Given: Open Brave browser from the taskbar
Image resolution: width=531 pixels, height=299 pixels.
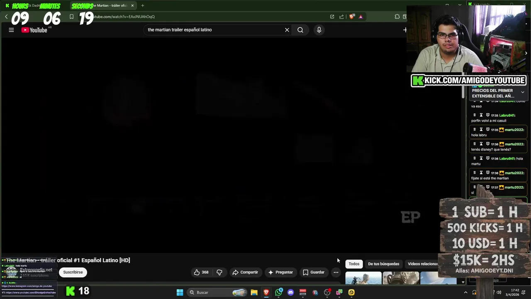Looking at the screenshot, I should pos(266,292).
